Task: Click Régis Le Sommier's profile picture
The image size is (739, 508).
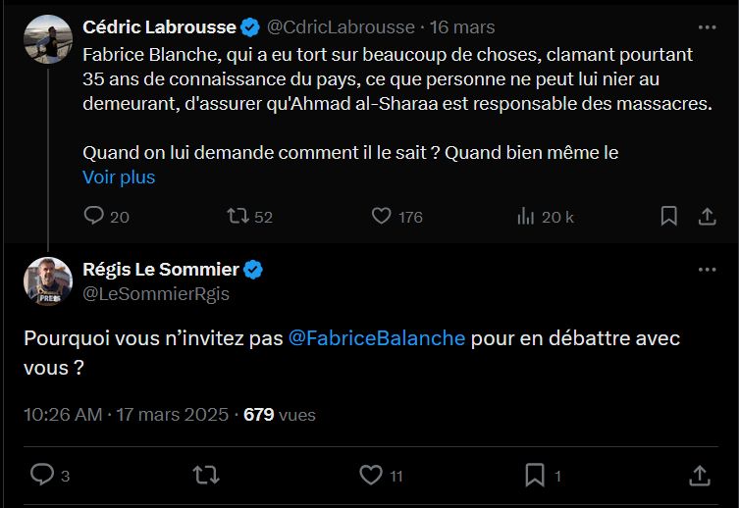Action: [48, 281]
